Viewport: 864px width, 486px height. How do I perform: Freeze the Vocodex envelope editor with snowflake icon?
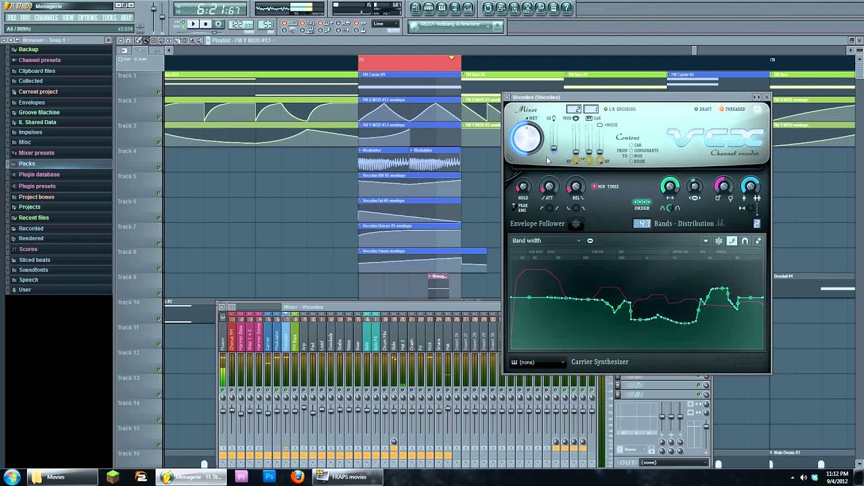click(x=719, y=241)
